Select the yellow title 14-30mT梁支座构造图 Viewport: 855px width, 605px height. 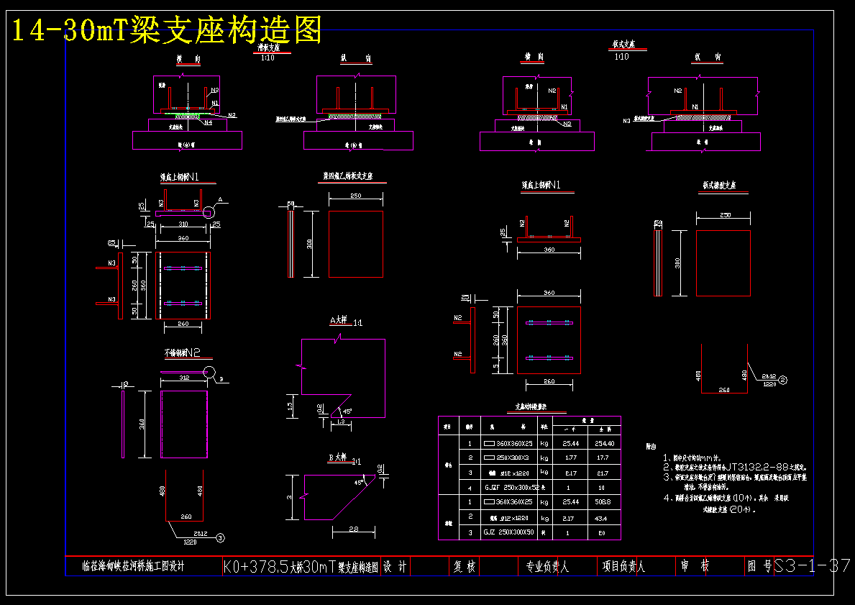pos(167,30)
